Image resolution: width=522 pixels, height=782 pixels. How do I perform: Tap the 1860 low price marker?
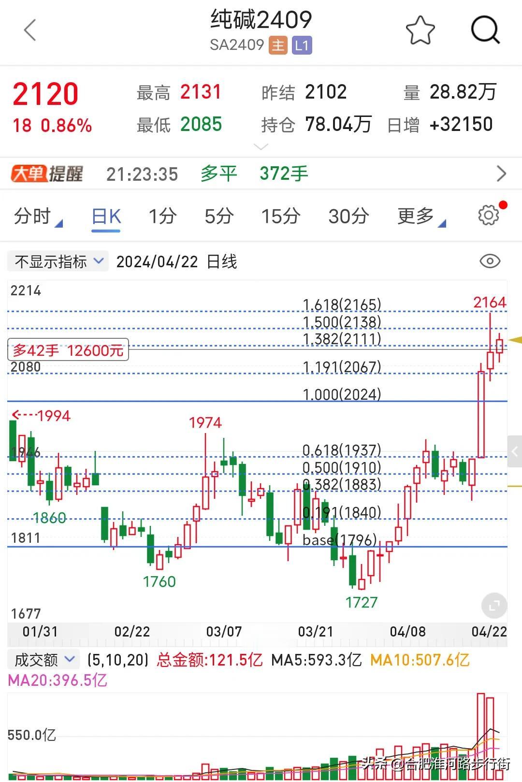coord(49,518)
